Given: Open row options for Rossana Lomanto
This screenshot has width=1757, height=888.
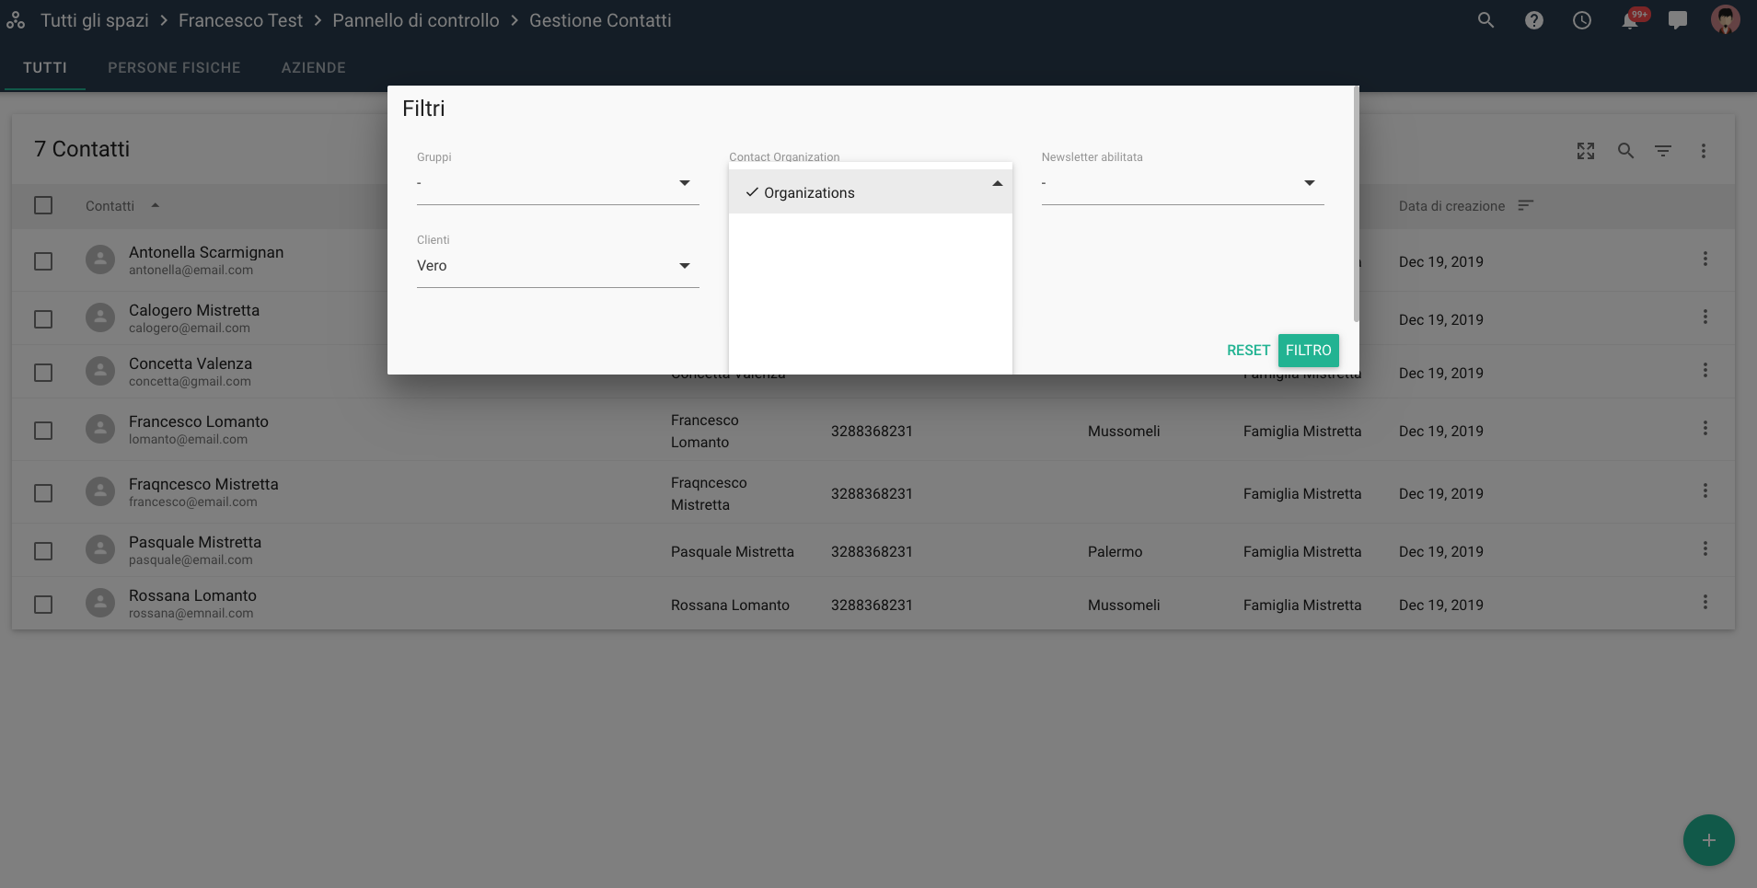Looking at the screenshot, I should [1705, 602].
